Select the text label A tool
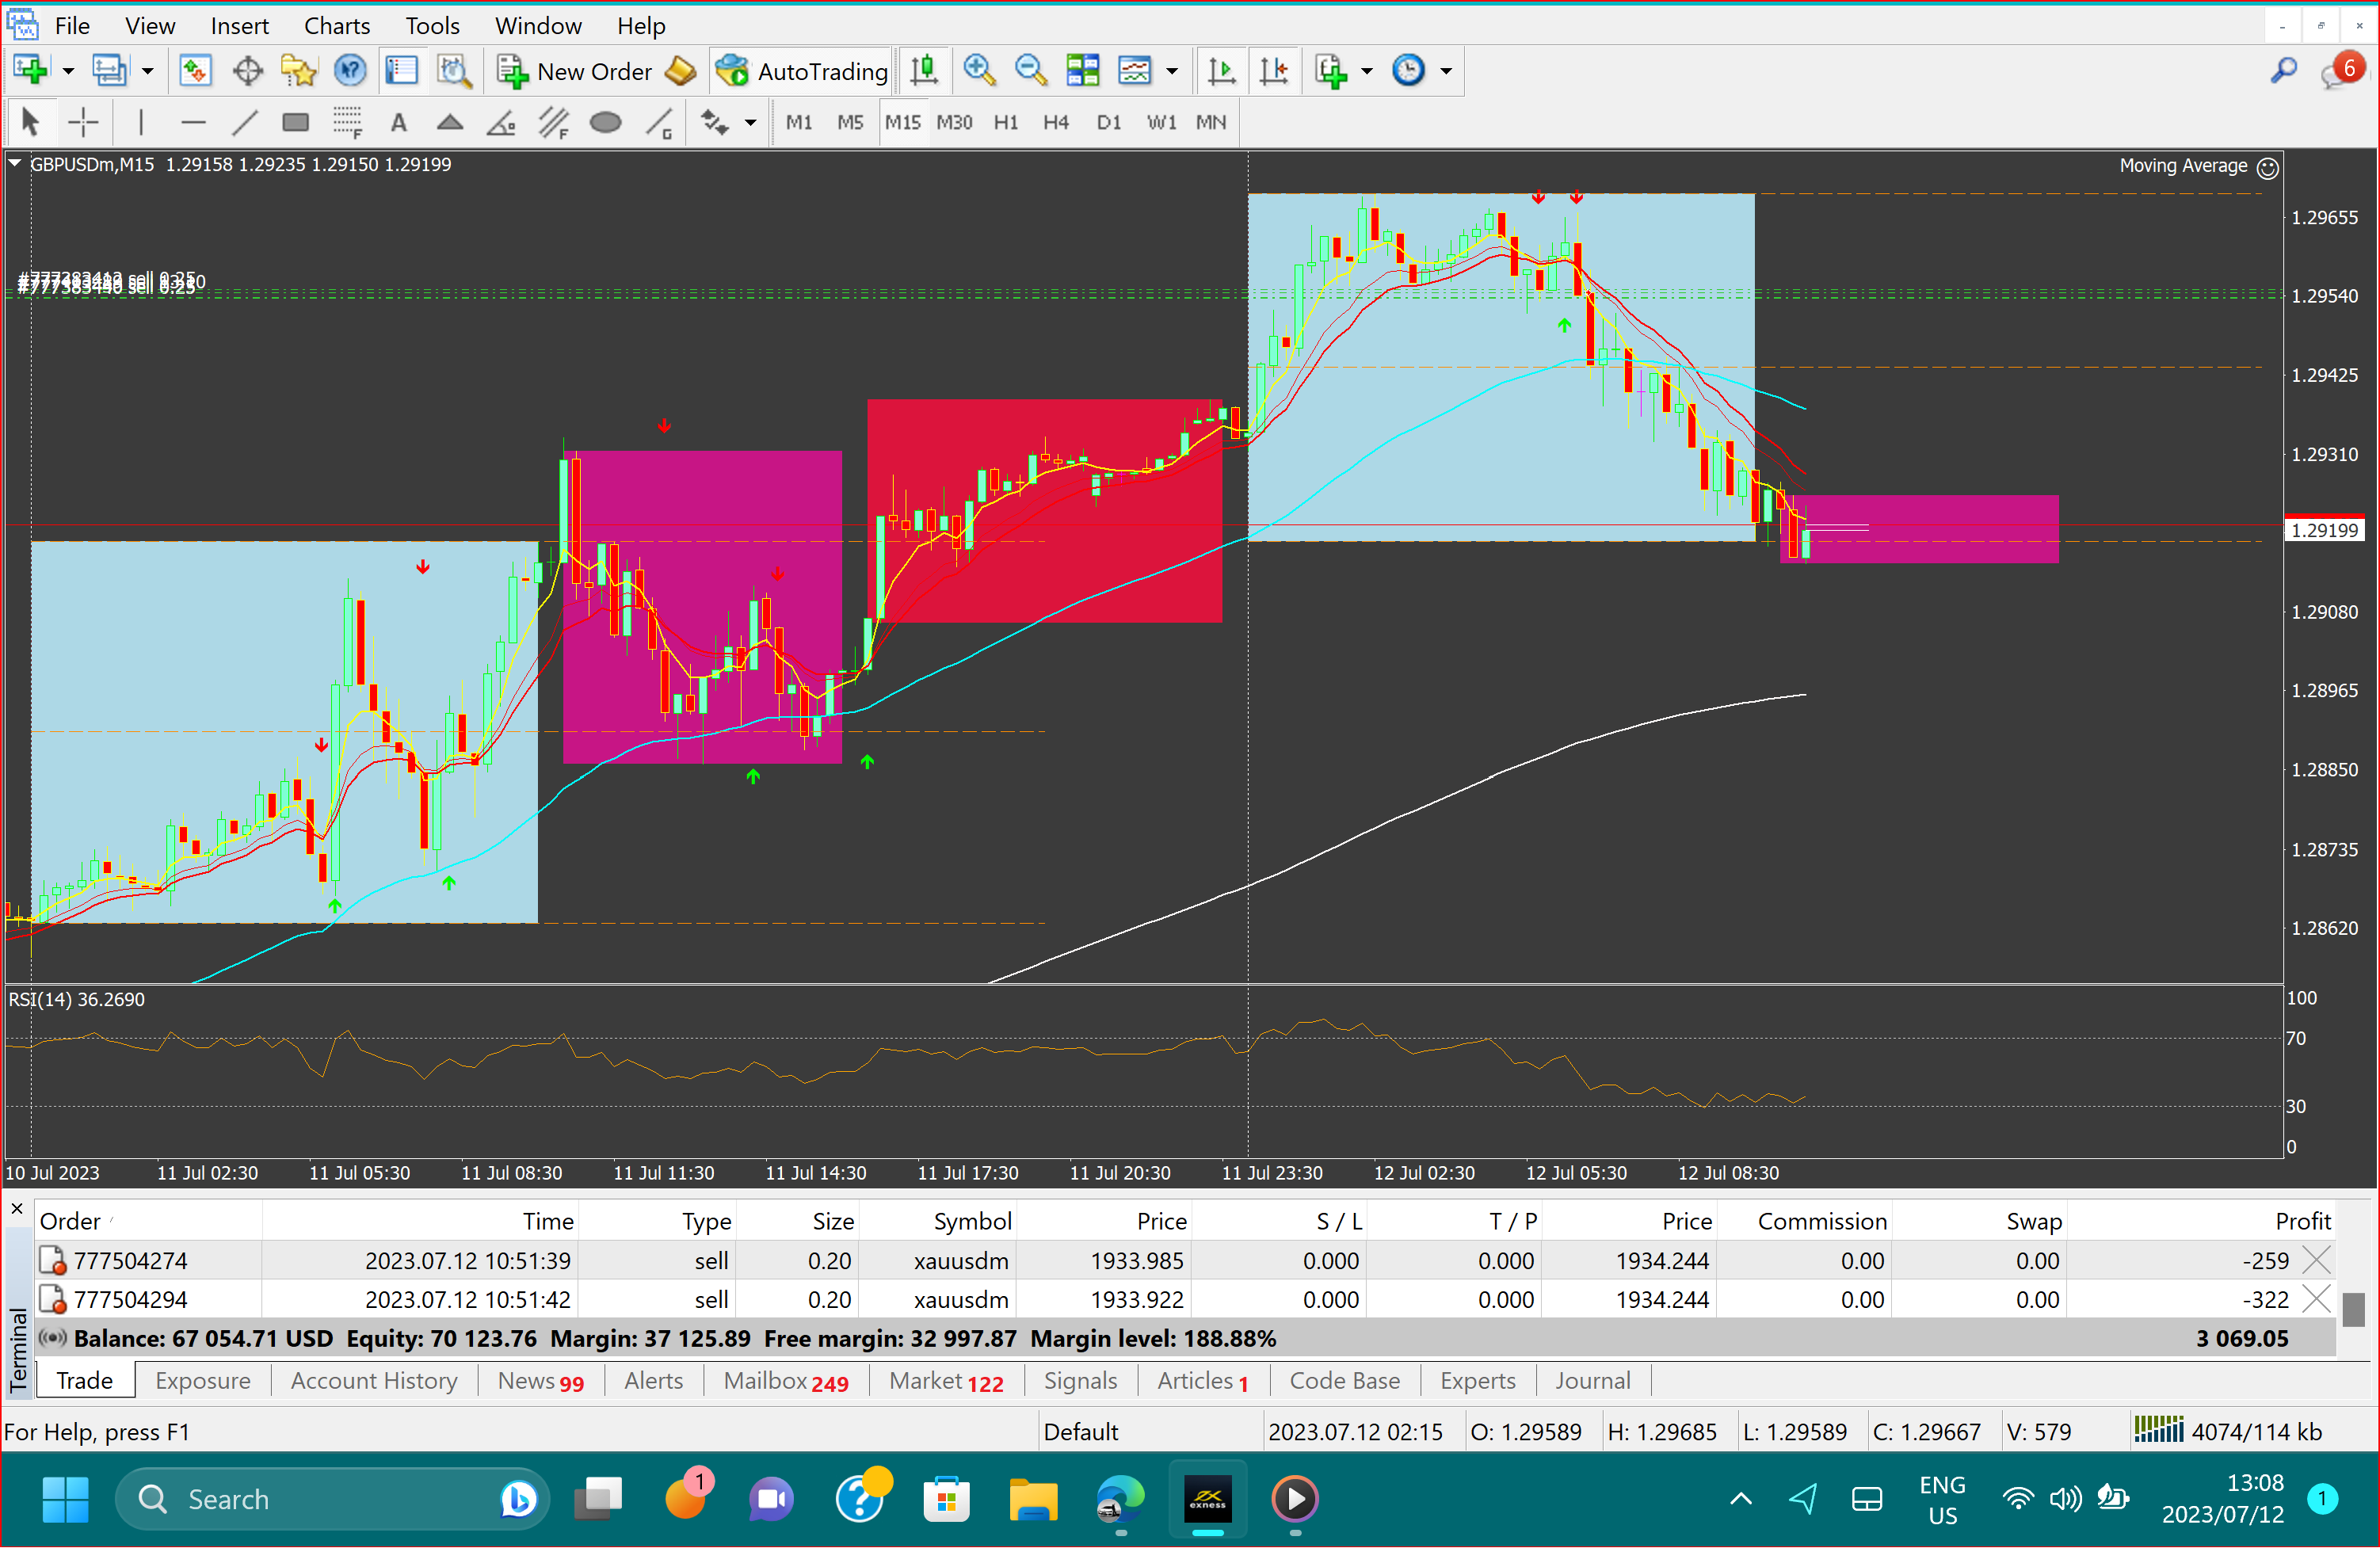Screen dimensions: 2380x1548 point(399,122)
